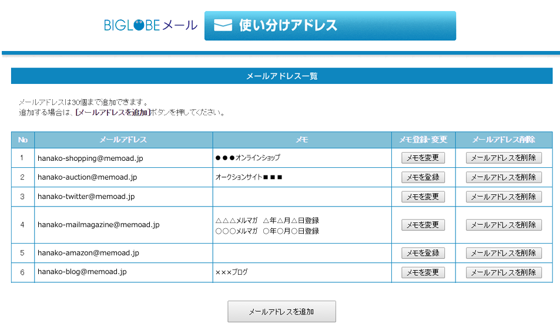This screenshot has height=334, width=560.
Task: Delete the hanako-amazon@memoad.jp address
Action: click(x=504, y=253)
